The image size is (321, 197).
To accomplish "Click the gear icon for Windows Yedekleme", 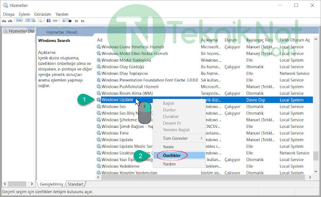I will click(x=99, y=166).
